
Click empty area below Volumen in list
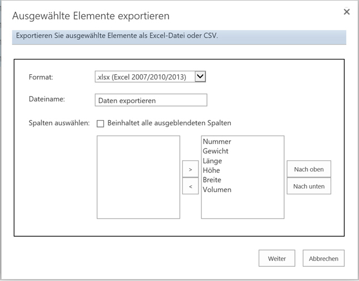tap(243, 206)
